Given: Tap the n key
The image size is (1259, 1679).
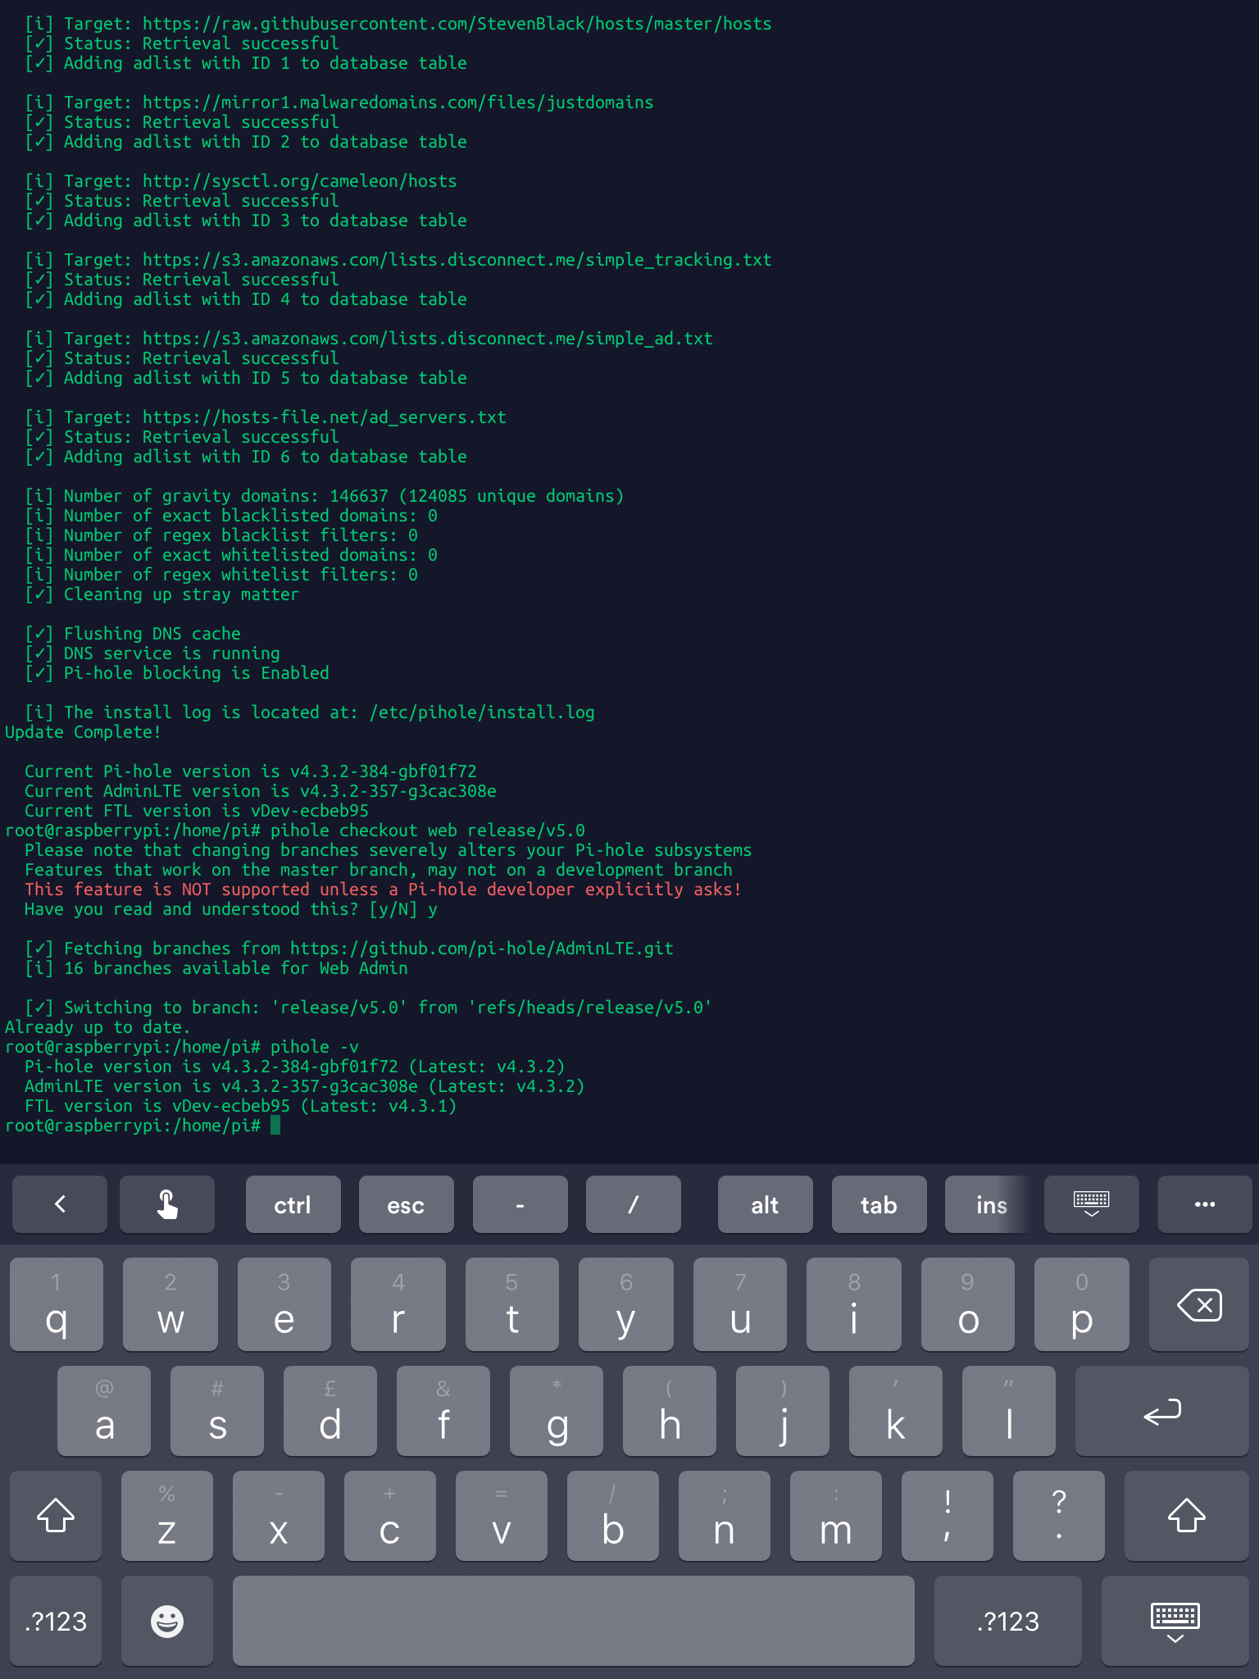Looking at the screenshot, I should [x=725, y=1516].
